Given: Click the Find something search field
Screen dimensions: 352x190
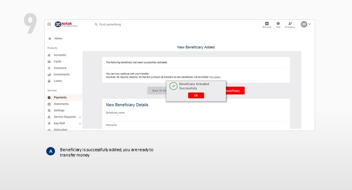Looking at the screenshot, I should click(110, 24).
